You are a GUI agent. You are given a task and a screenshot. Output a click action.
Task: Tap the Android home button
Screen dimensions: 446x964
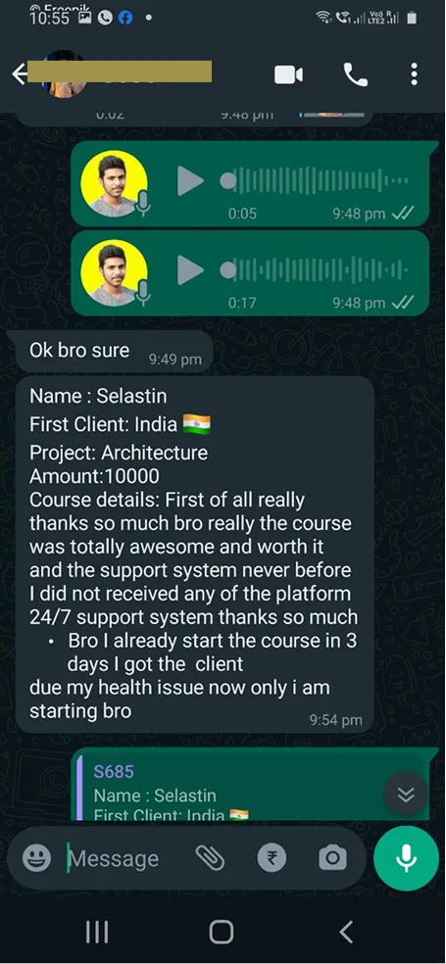pos(222,932)
